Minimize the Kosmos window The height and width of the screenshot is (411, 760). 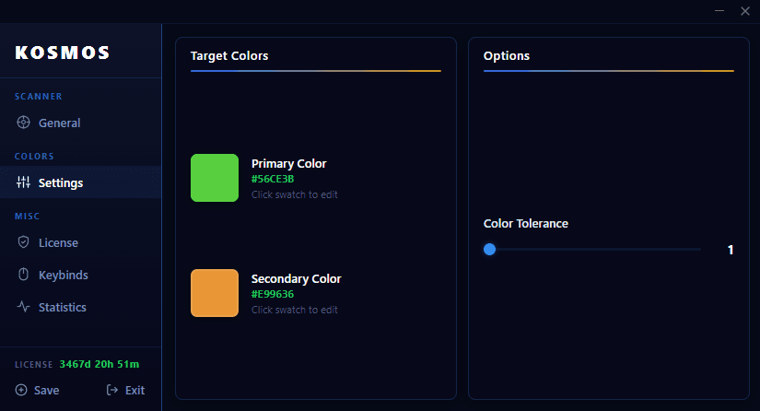click(x=719, y=10)
